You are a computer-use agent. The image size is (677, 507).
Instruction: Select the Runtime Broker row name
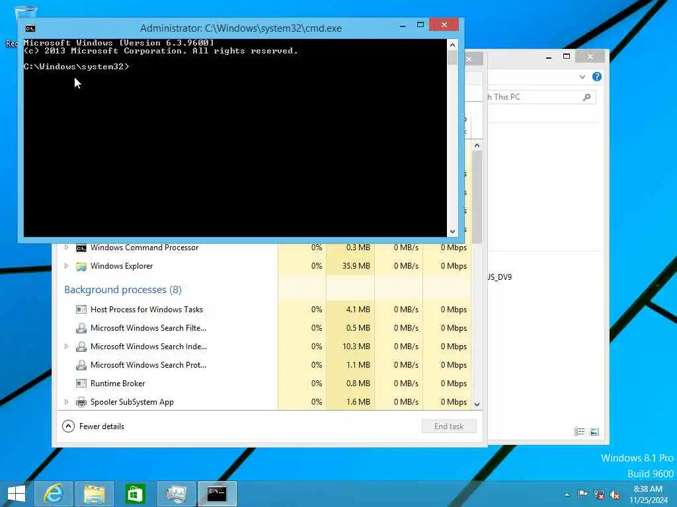[x=118, y=384]
